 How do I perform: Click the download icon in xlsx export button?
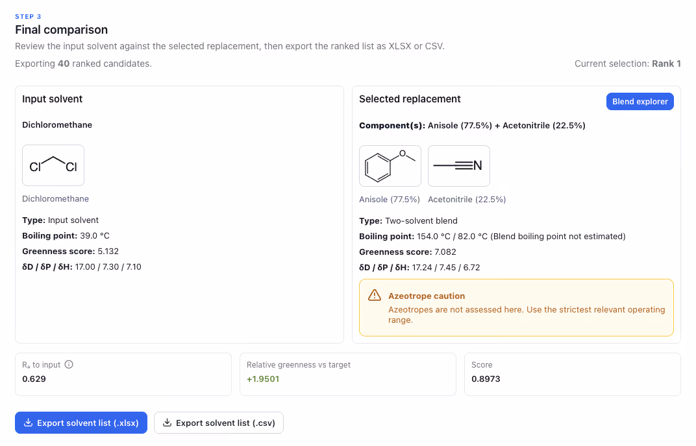[28, 423]
